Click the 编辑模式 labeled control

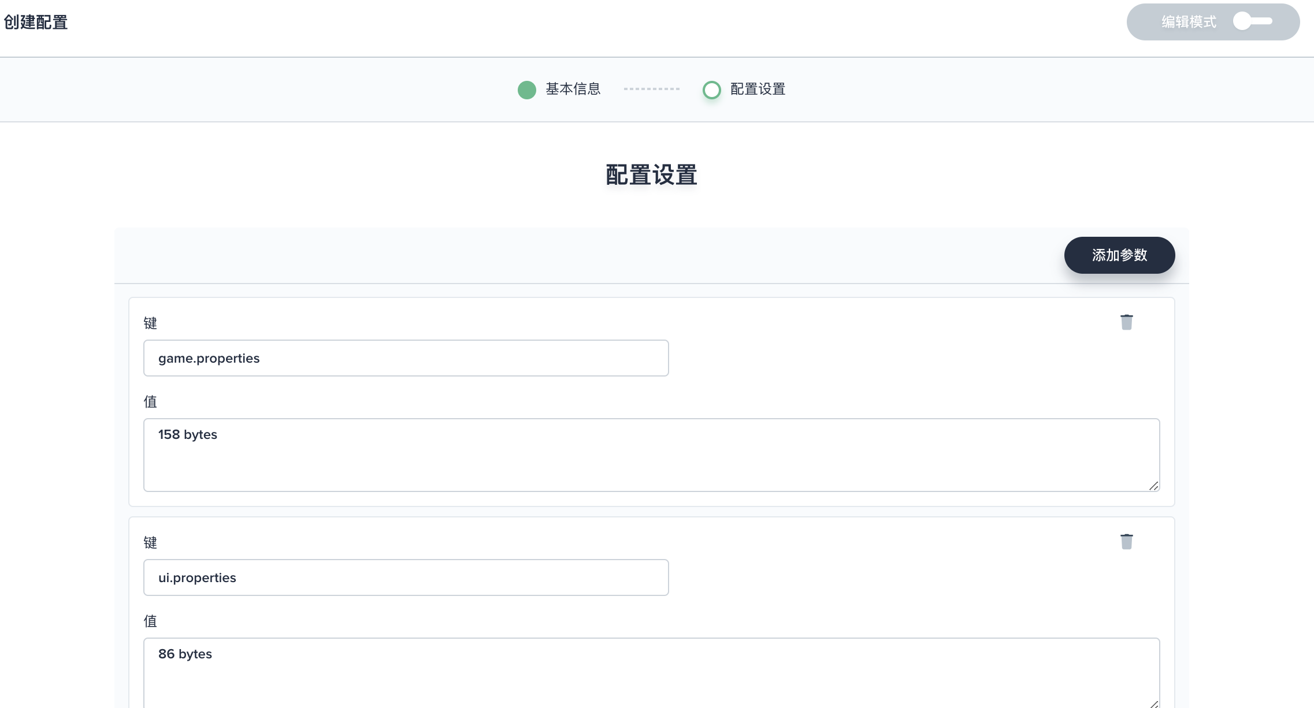1187,21
